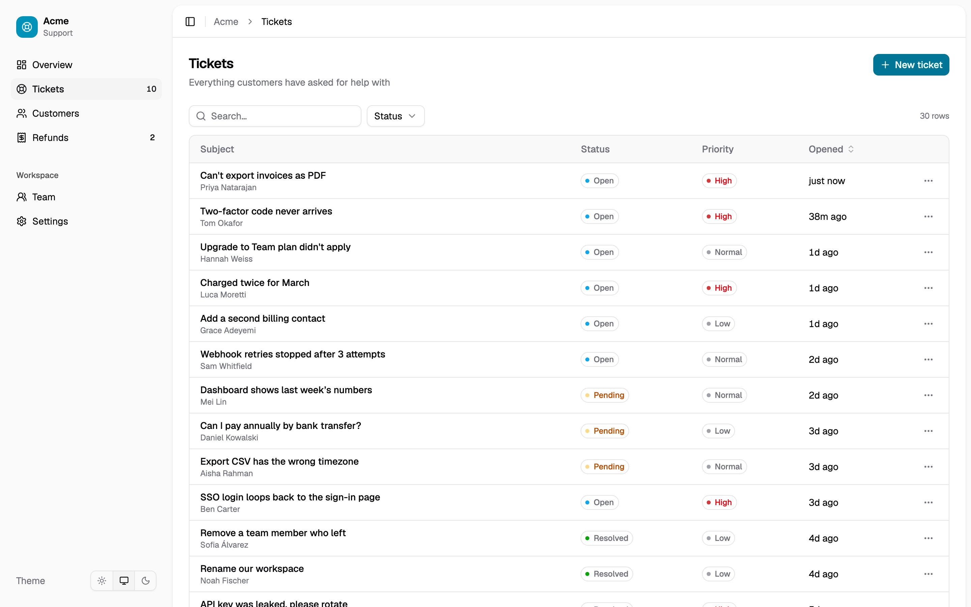The width and height of the screenshot is (971, 607).
Task: Focus the Search tickets field
Action: (275, 116)
